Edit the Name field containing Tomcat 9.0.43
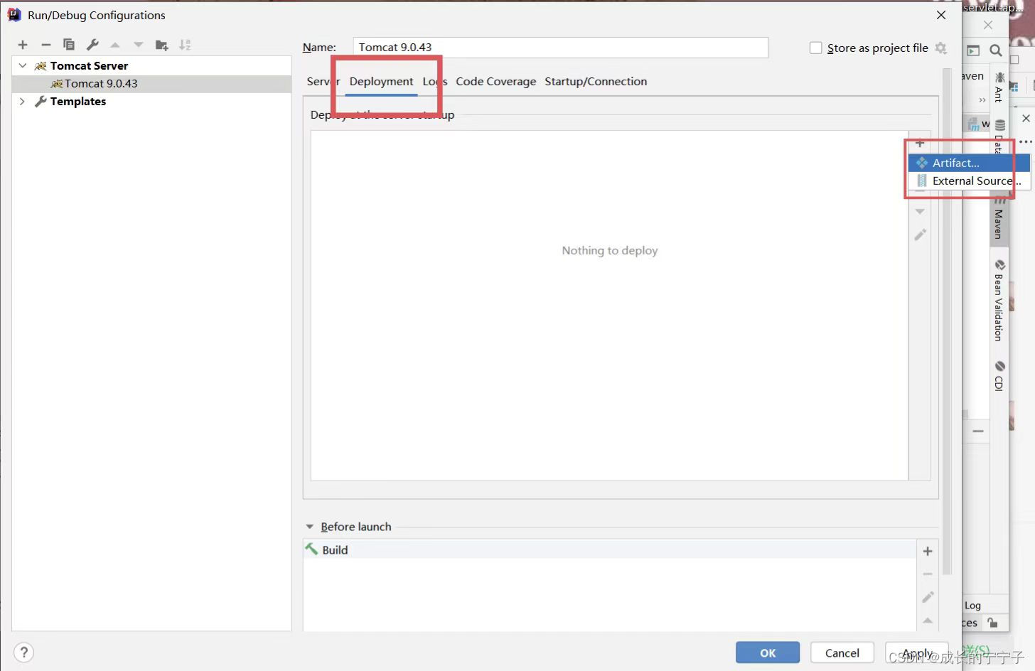1035x671 pixels. tap(560, 47)
